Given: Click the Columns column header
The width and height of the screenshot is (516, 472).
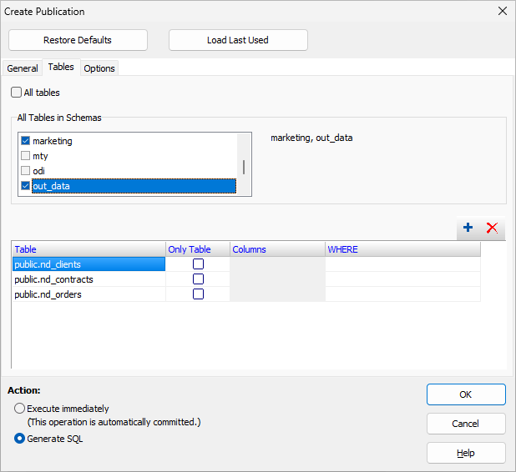Looking at the screenshot, I should (277, 249).
